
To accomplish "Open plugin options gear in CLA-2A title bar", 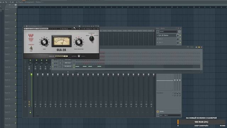I will [27, 26].
